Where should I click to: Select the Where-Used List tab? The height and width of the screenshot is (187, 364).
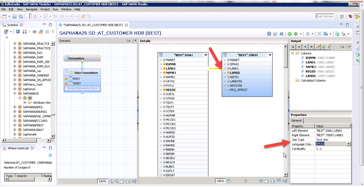point(18,148)
